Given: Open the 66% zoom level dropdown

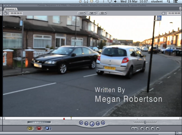Looking at the screenshot, I should tap(82, 13).
